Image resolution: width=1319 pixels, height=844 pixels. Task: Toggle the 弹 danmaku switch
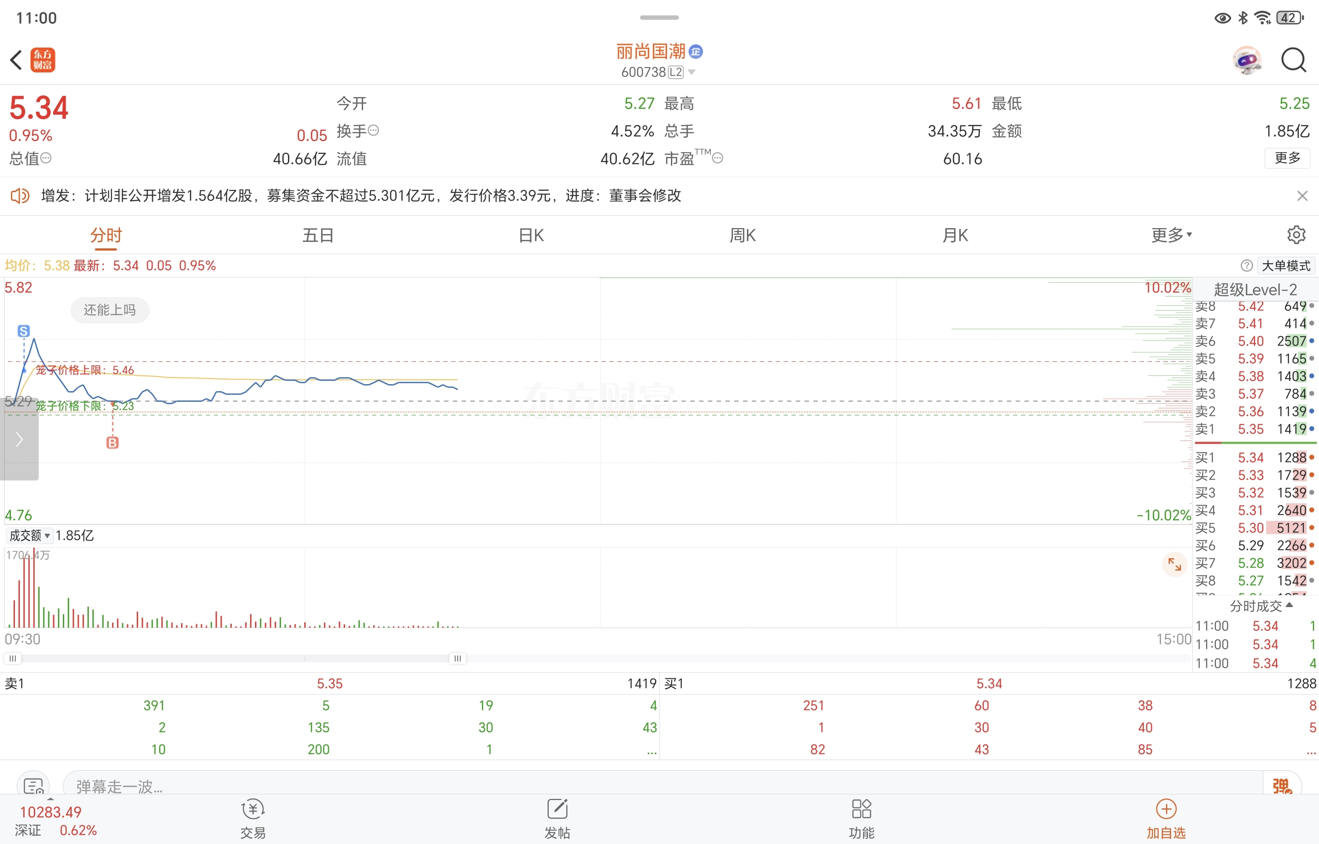(1281, 786)
